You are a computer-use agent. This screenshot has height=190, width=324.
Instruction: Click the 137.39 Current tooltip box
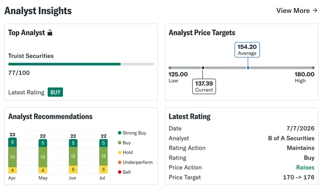click(204, 87)
